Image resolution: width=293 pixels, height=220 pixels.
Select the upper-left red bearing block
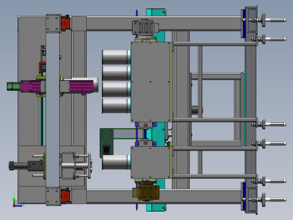click(x=65, y=23)
